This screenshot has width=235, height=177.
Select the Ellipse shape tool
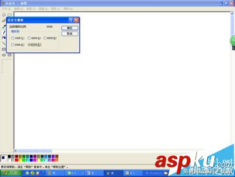(x=4, y=55)
